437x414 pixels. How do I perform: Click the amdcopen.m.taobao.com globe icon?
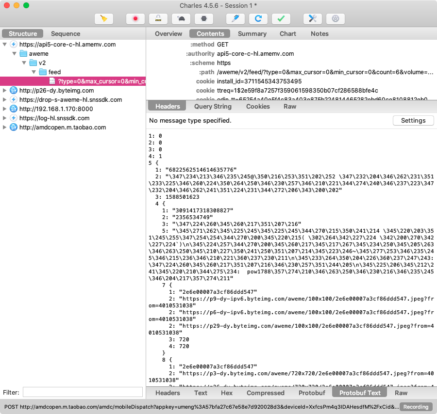pos(14,127)
